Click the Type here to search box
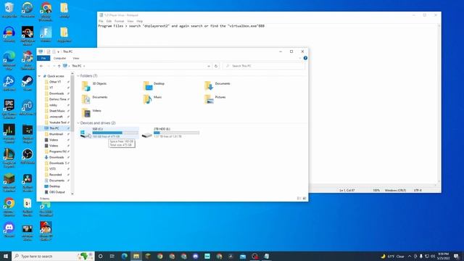This screenshot has height=261, width=464. [53, 256]
